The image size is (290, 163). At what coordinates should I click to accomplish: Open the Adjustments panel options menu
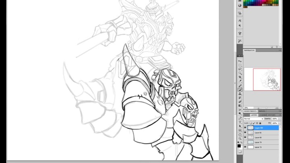[x=280, y=111]
